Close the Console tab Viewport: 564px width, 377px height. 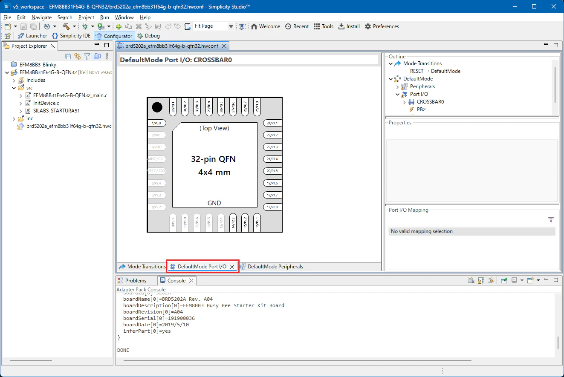(x=191, y=280)
